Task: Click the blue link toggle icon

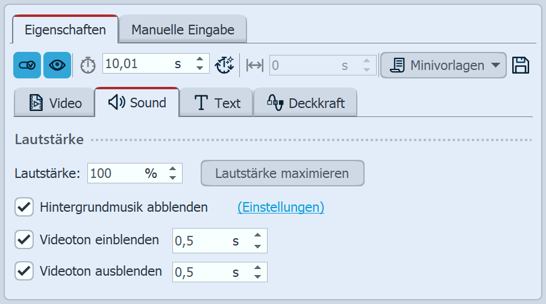Action: click(x=27, y=65)
